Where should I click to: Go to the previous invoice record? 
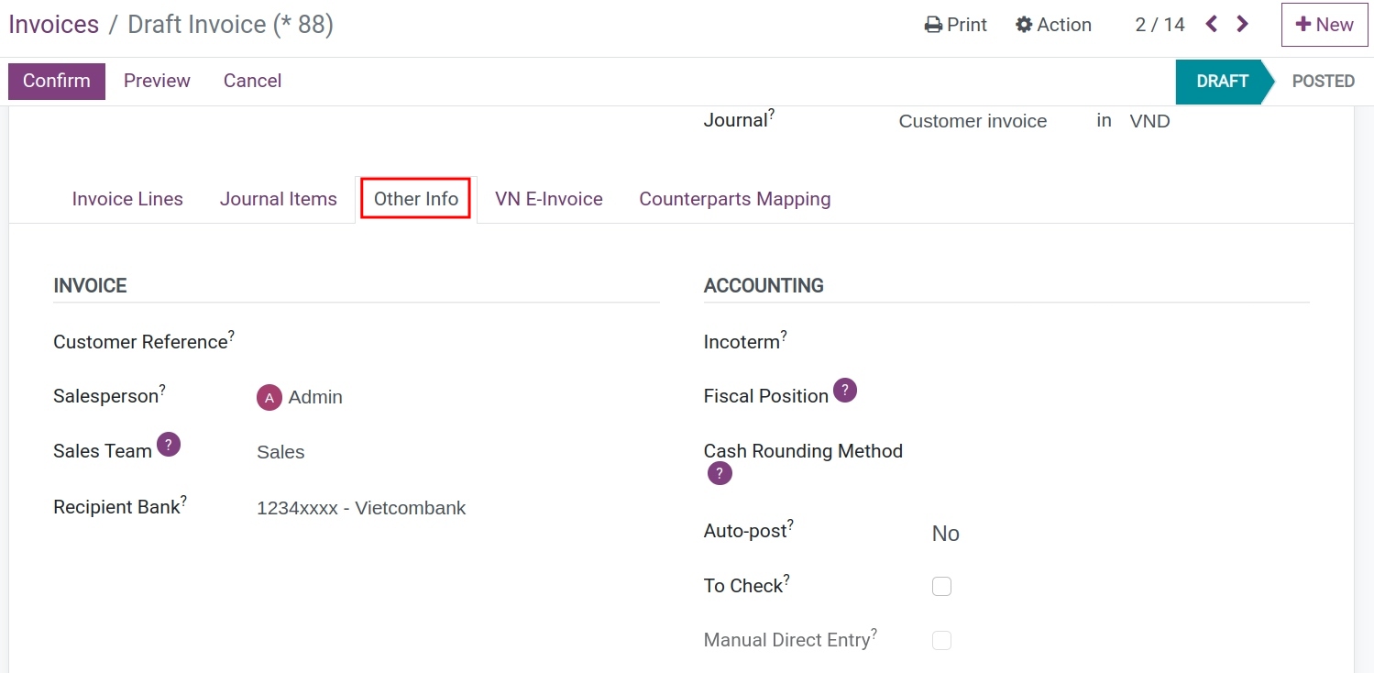(1211, 25)
